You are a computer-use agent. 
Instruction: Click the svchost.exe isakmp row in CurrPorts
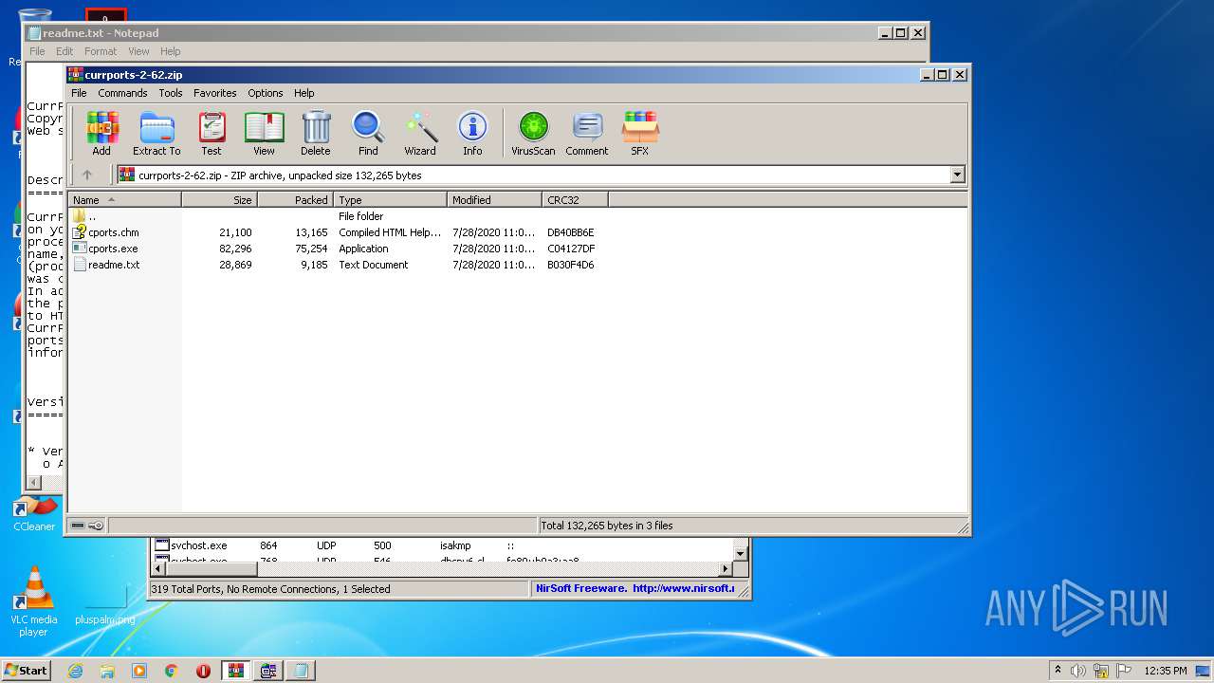tap(442, 545)
